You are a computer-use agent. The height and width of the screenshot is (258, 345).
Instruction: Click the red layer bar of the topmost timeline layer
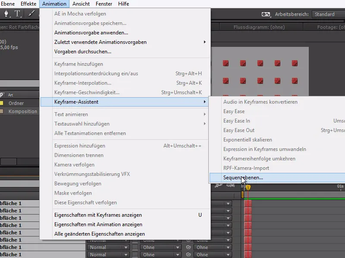pos(248,203)
